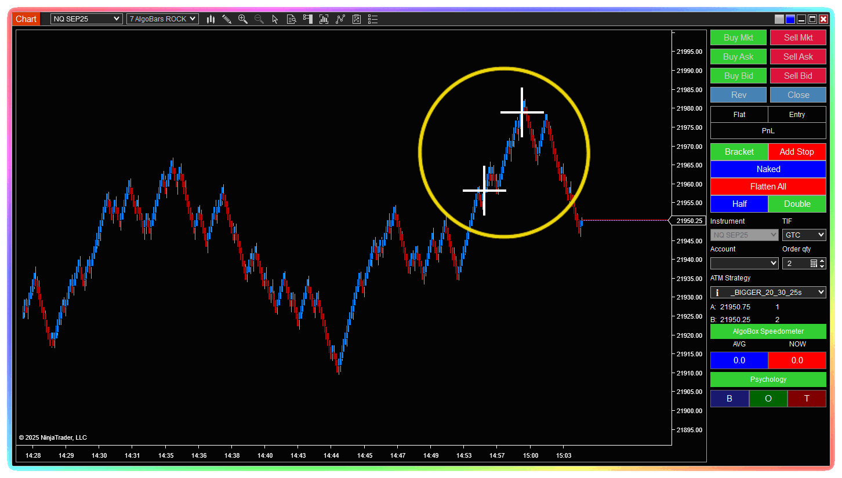Open the chart properties list icon
The image size is (842, 478).
(373, 19)
